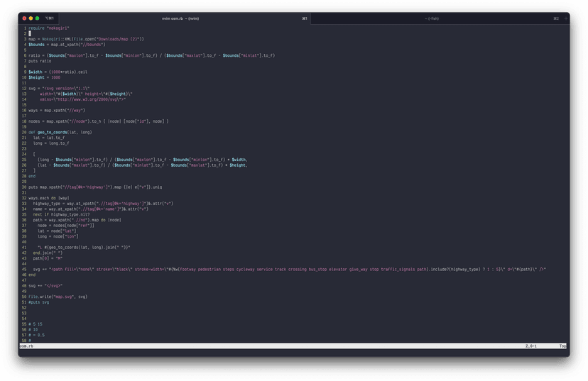This screenshot has width=588, height=381.
Task: Click line number 45 in the gutter
Action: (x=24, y=270)
